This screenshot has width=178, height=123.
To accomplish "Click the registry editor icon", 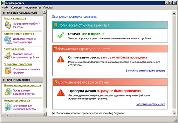I will [8, 107].
